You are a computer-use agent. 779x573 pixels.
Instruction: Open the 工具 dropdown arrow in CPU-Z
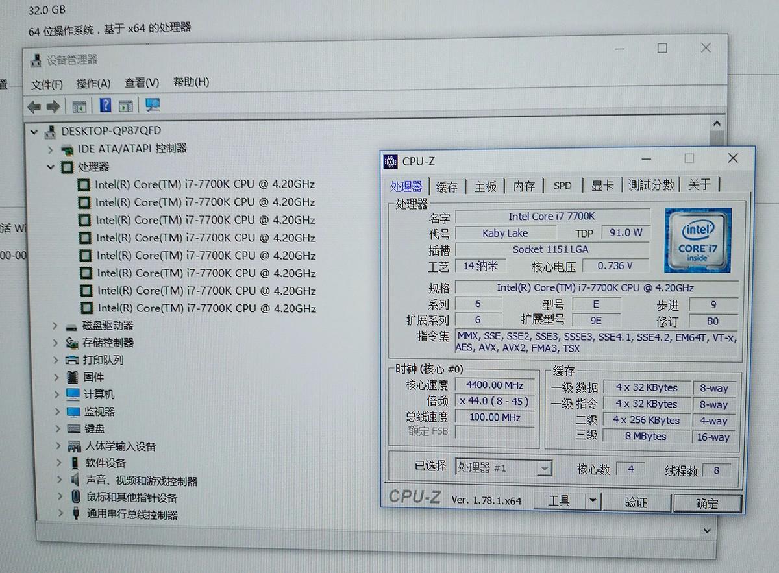[593, 500]
